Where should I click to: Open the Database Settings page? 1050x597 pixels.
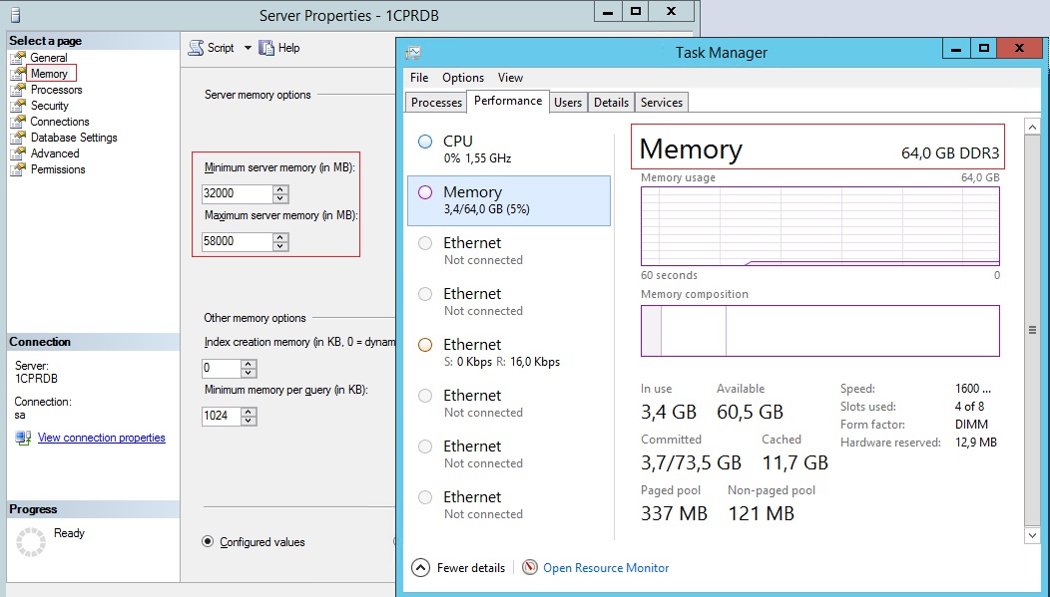pos(73,138)
